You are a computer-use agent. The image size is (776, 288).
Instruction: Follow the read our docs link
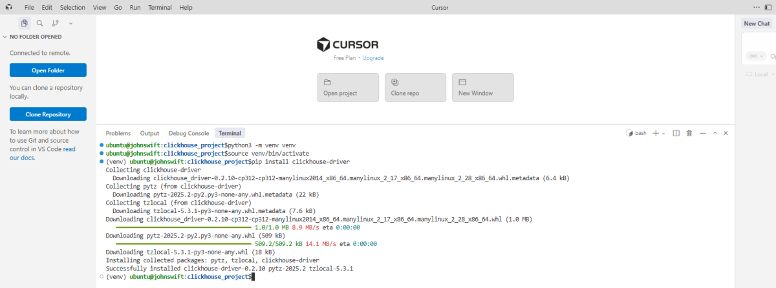(x=42, y=153)
